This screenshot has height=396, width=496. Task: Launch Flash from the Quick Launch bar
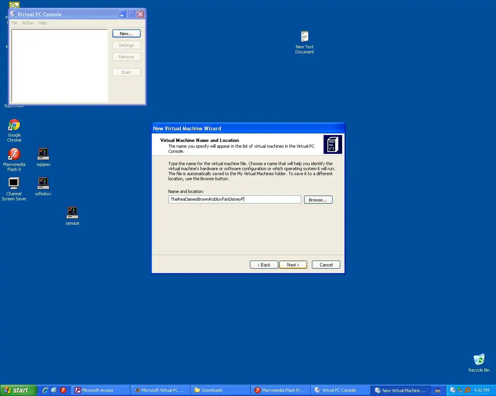click(x=63, y=390)
